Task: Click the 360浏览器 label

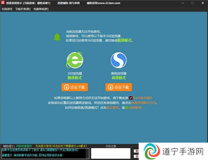Action: click(75, 73)
